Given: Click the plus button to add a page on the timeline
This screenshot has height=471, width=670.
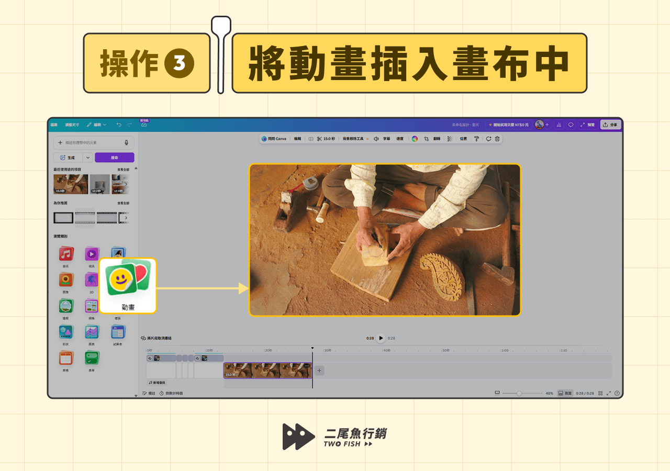Looking at the screenshot, I should coord(319,371).
